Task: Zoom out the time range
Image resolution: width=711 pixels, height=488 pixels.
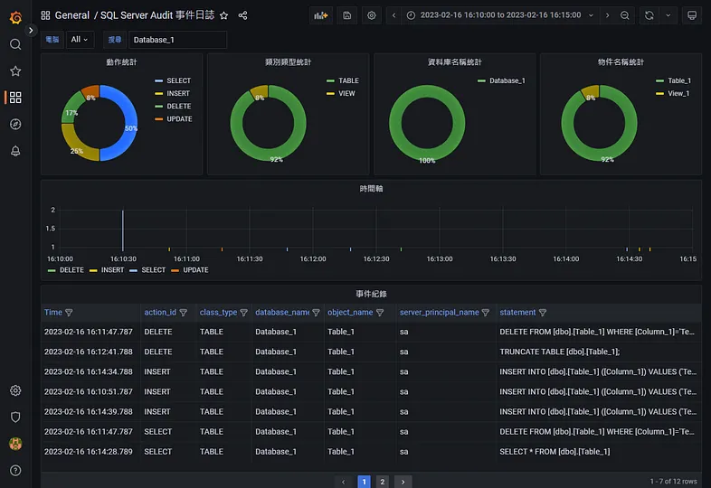Action: coord(625,15)
